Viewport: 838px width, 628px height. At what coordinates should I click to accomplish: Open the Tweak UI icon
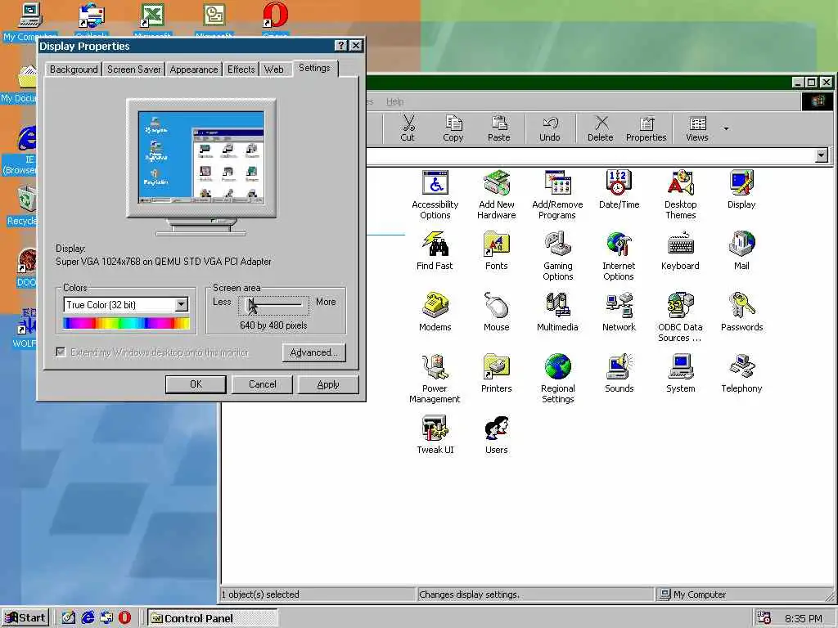pyautogui.click(x=435, y=435)
